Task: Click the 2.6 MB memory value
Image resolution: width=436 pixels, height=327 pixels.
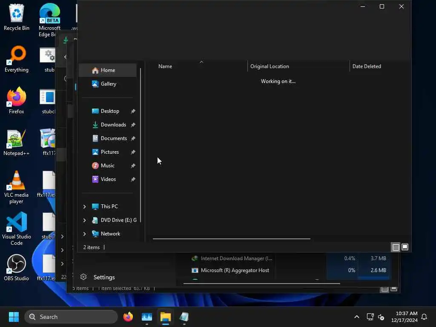Action: point(378,270)
